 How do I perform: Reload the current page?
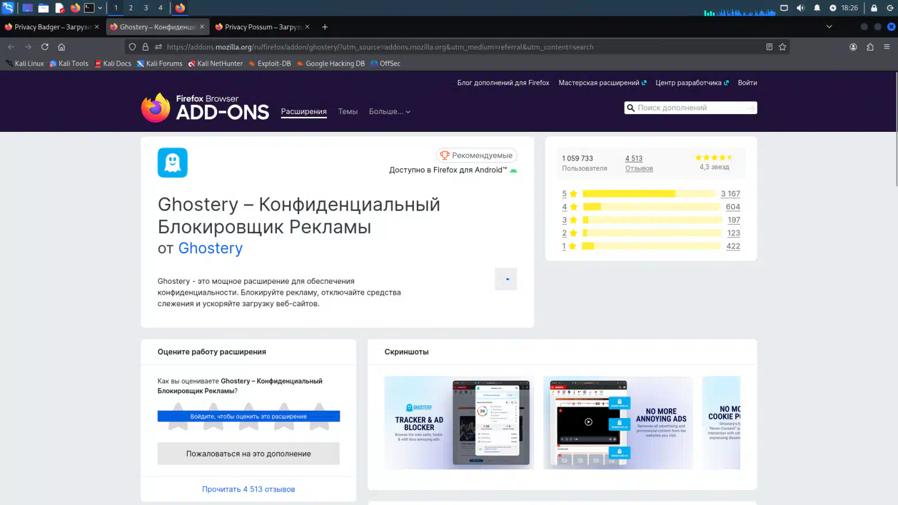pyautogui.click(x=45, y=47)
